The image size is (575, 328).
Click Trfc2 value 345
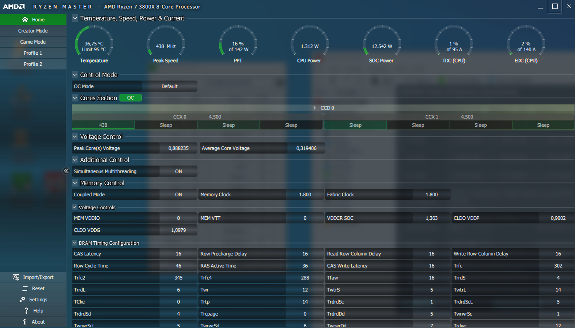pos(178,278)
